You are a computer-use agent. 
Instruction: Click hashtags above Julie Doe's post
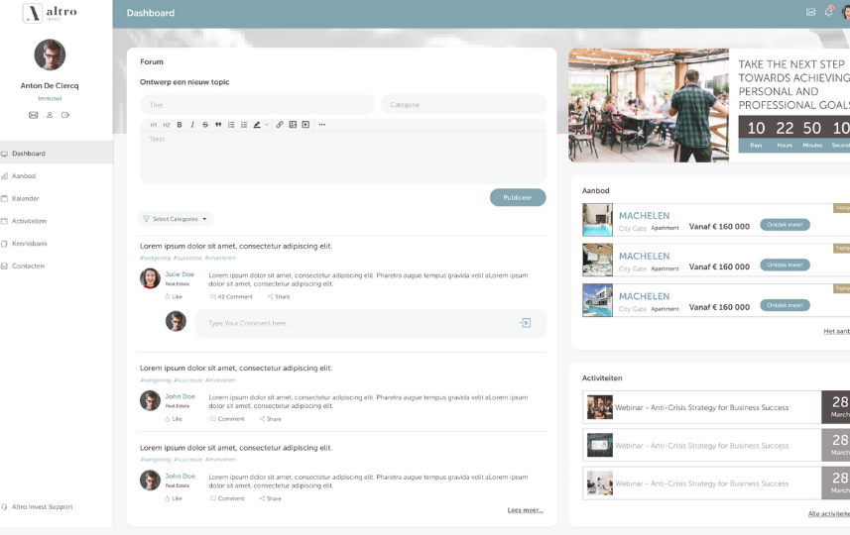pos(187,258)
